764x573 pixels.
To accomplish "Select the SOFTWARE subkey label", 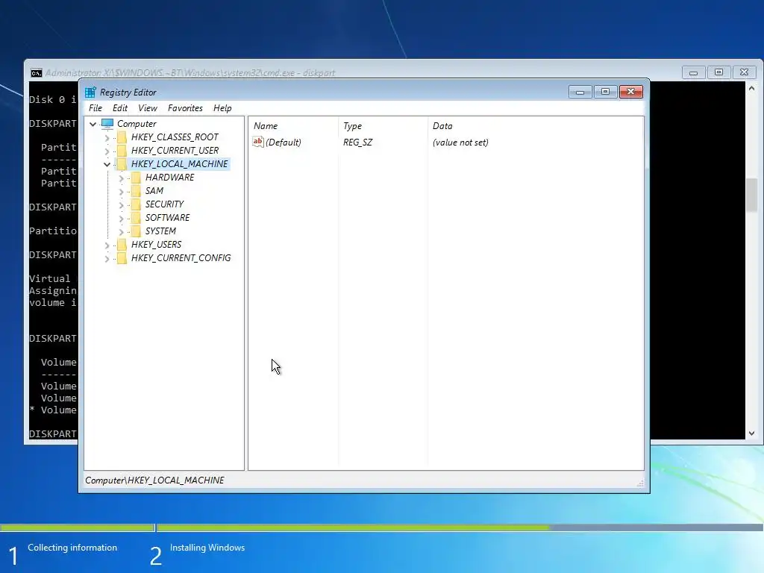I will pos(167,218).
